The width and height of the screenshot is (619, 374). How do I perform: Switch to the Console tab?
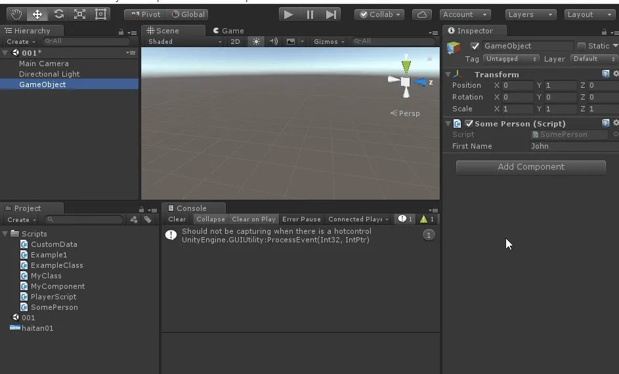194,208
